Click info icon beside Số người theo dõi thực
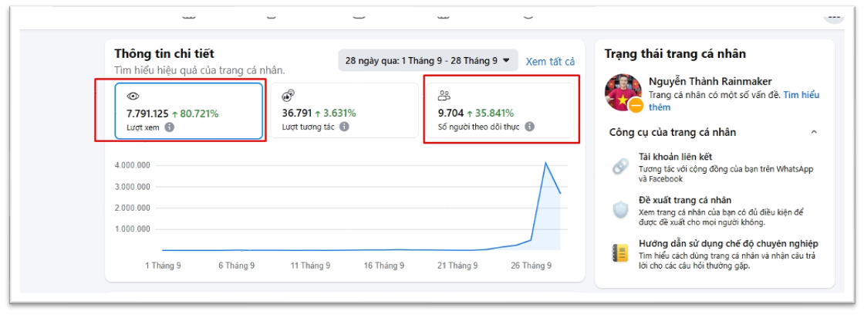Viewport: 864px width, 315px height. (529, 127)
